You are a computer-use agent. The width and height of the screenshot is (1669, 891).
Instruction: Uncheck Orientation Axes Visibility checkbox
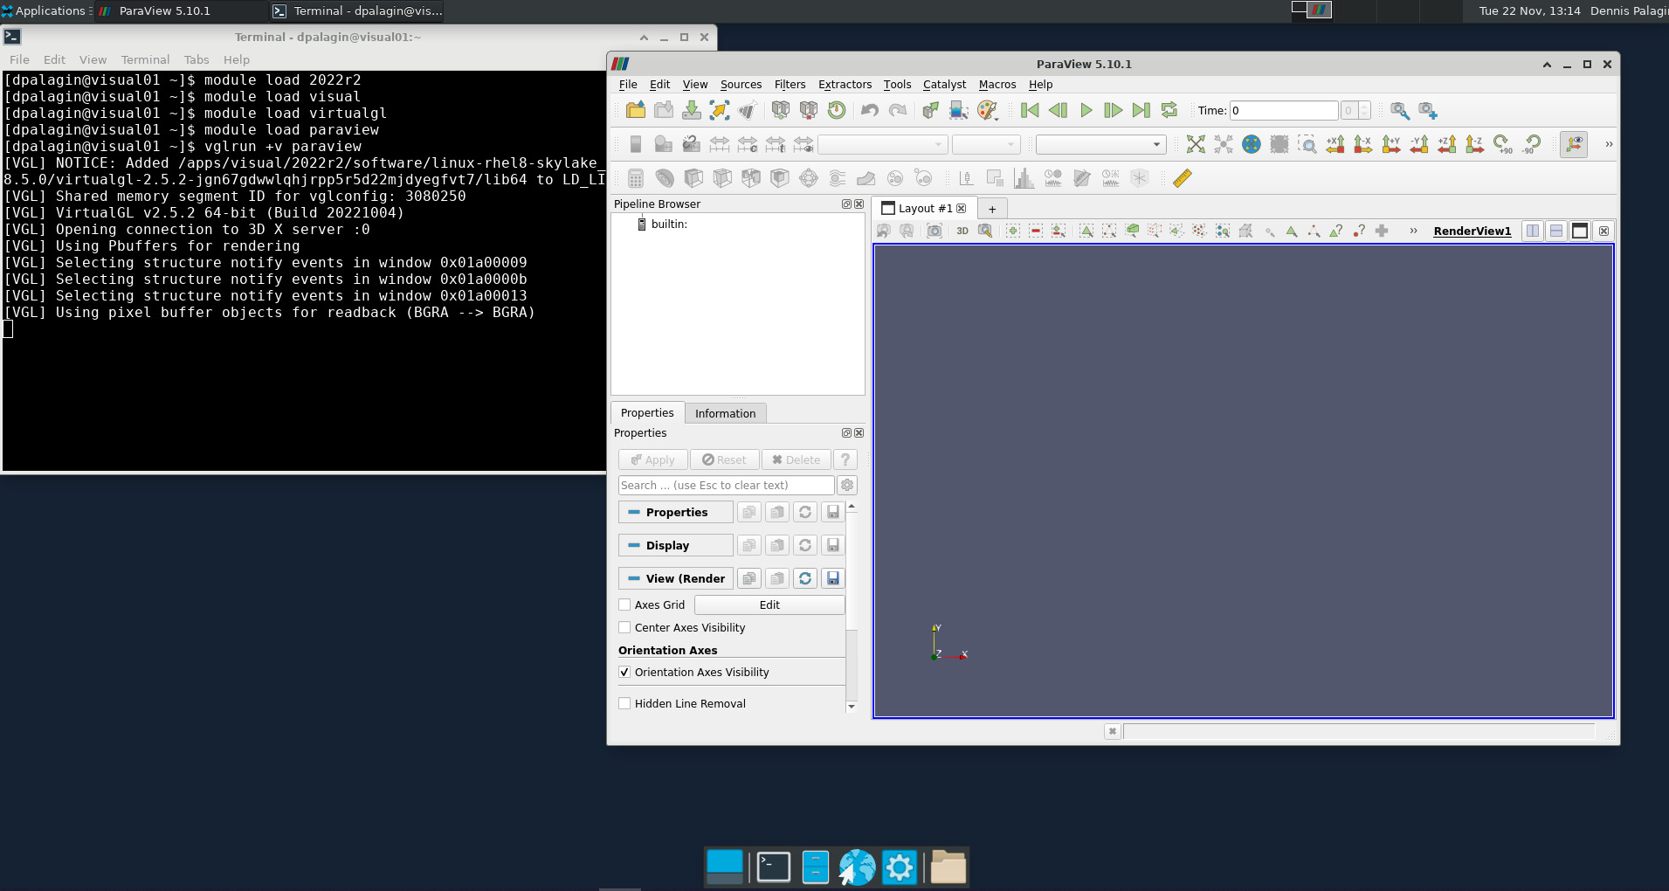point(624,672)
